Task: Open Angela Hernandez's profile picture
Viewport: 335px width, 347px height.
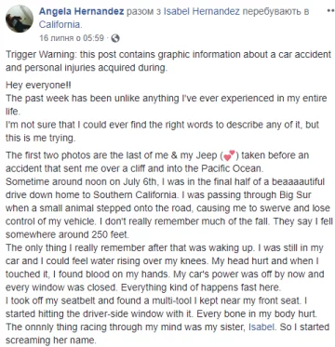Action: [20, 19]
